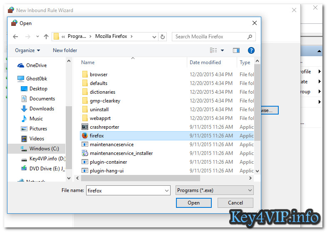Click Progra... segment in address bar
The image size is (327, 232).
[x=77, y=36]
